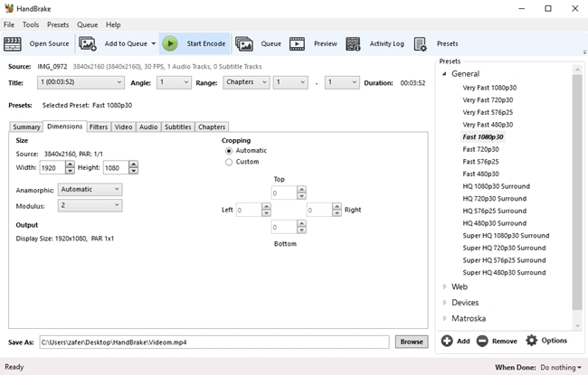Click the HandBrake app logo in title bar
This screenshot has width=588, height=375.
(x=9, y=8)
